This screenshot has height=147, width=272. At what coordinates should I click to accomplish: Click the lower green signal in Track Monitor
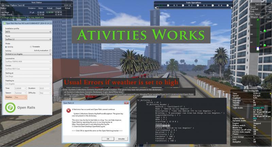point(265,45)
